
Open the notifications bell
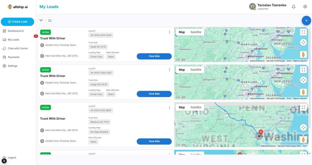(x=294, y=6)
